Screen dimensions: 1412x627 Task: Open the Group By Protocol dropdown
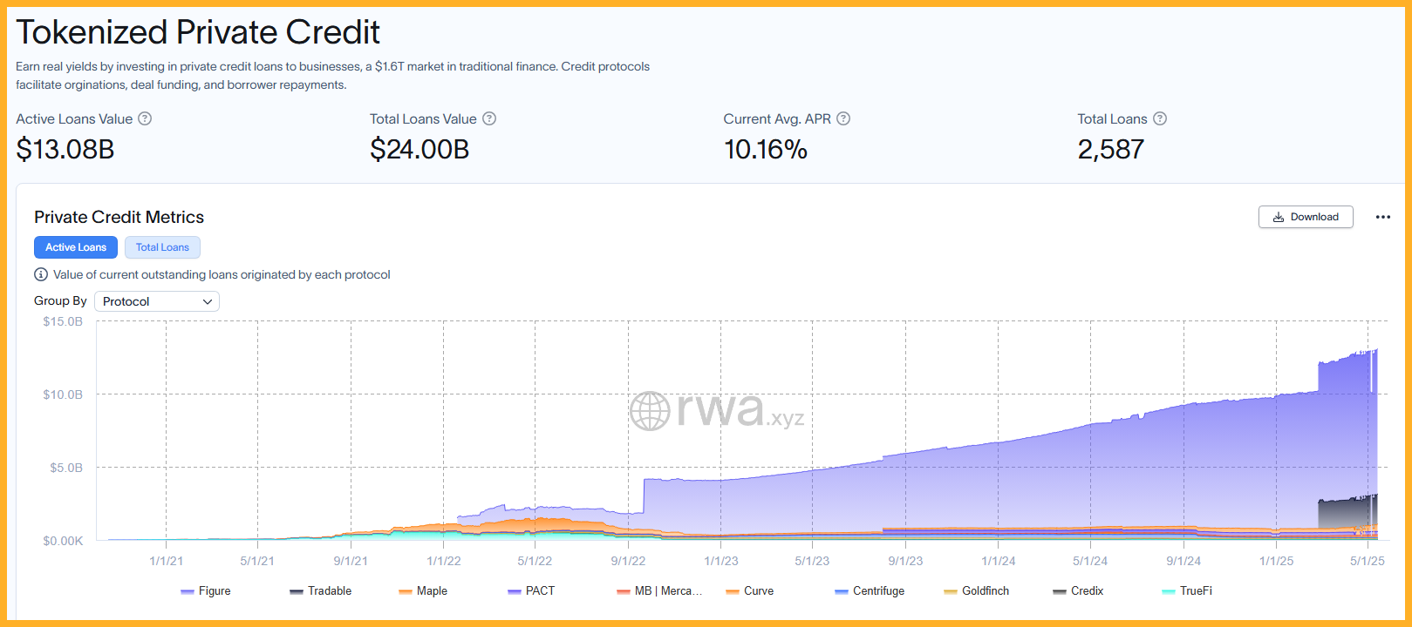[x=157, y=301]
